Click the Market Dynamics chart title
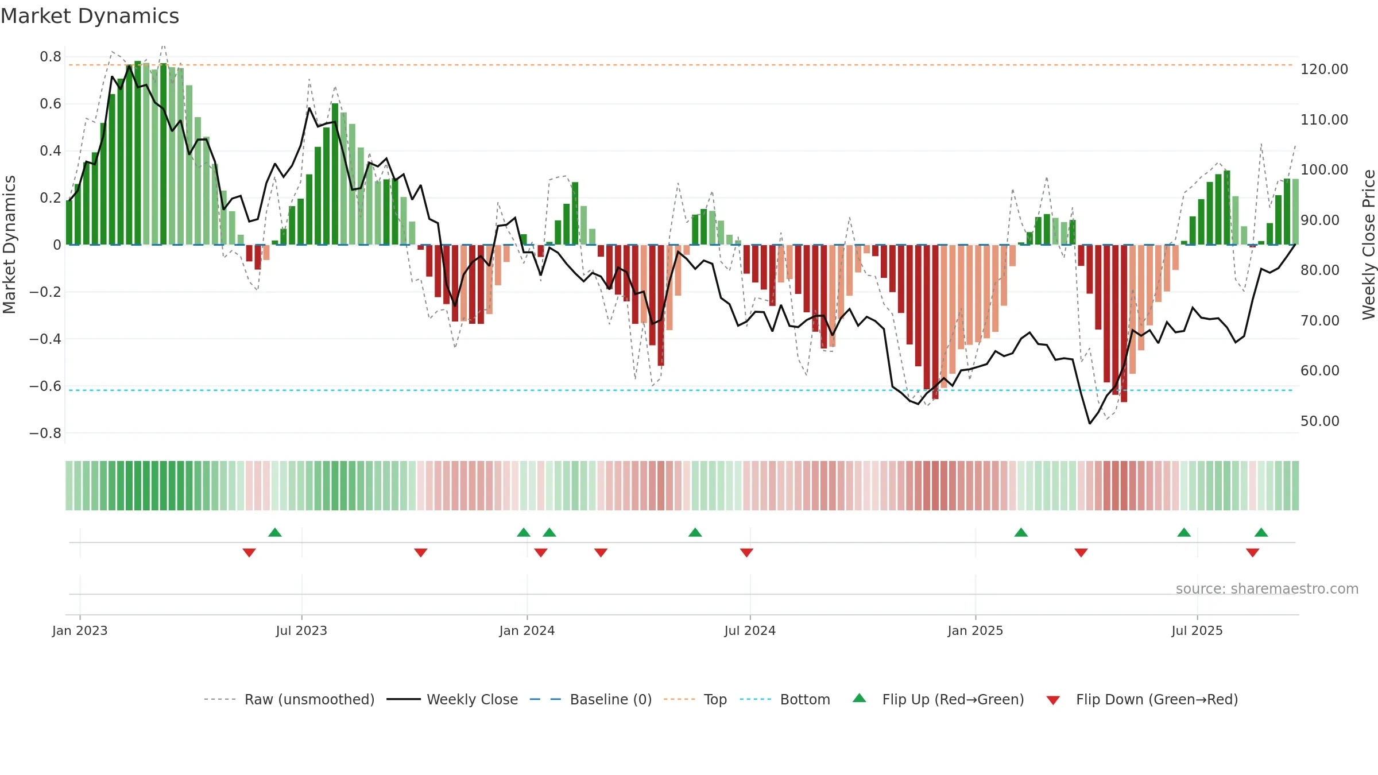The width and height of the screenshot is (1378, 775). pyautogui.click(x=90, y=16)
